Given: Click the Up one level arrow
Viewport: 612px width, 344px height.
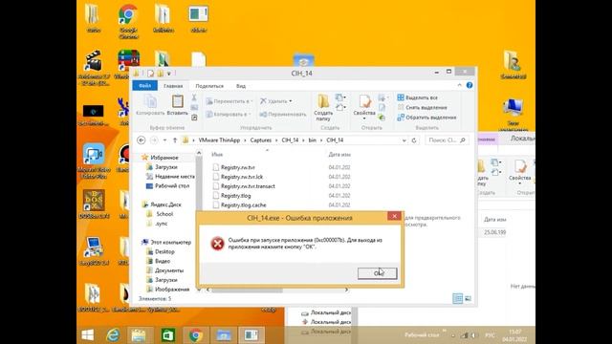Looking at the screenshot, I should 175,140.
